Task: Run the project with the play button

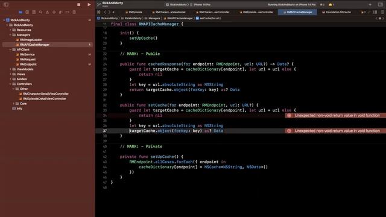Action: pos(89,4)
